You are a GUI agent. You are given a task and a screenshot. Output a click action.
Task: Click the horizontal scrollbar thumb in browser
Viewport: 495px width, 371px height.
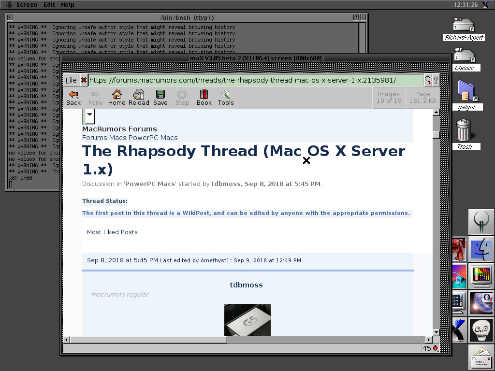click(148, 340)
